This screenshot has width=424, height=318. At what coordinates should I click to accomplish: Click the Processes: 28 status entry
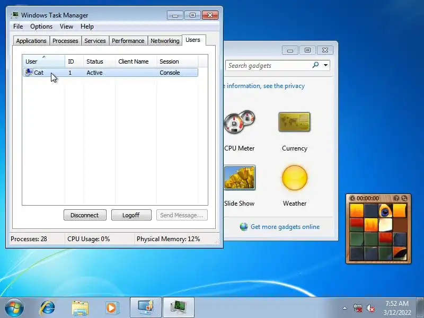click(29, 239)
